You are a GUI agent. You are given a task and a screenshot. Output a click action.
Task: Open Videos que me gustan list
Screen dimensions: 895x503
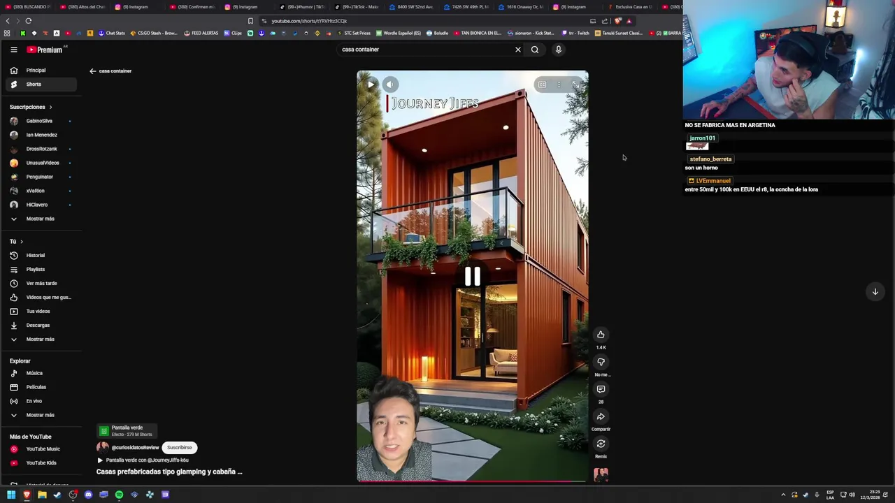click(x=41, y=298)
